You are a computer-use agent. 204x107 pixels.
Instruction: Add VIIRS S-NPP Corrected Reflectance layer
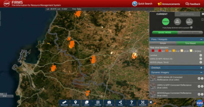199,86
